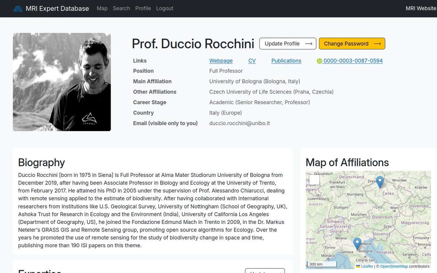
Task: Click the "Email (visible only to you)" label
Action: point(165,123)
